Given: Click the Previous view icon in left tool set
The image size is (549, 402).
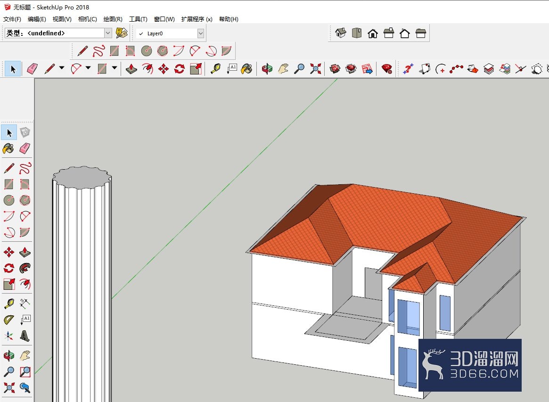Looking at the screenshot, I should click(25, 387).
